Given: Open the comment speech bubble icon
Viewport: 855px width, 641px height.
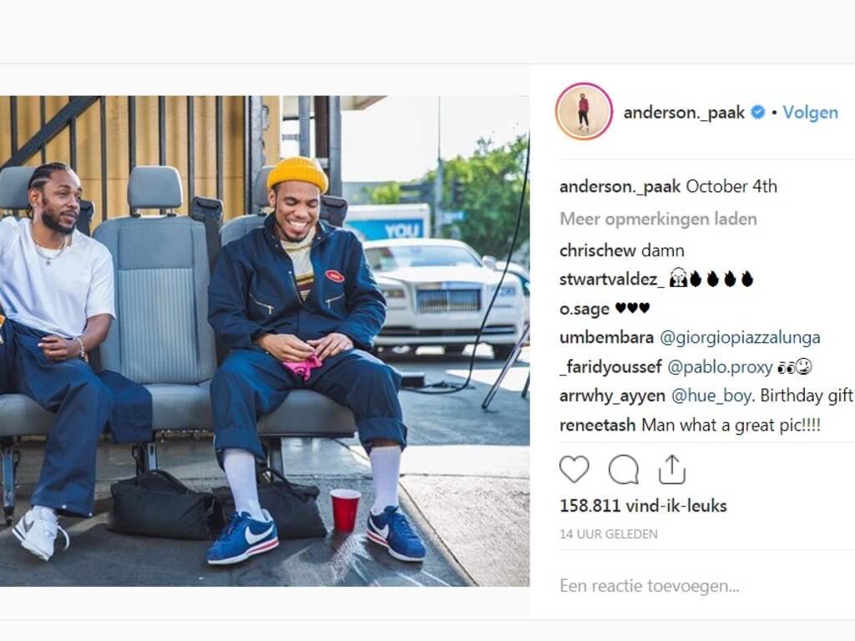Looking at the screenshot, I should (623, 469).
